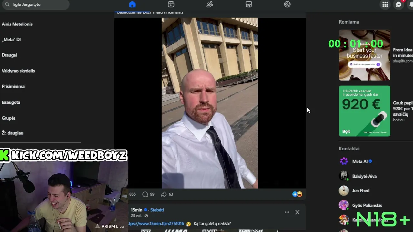
Task: Open chat with Bakšytė Aiva
Action: [x=364, y=176]
